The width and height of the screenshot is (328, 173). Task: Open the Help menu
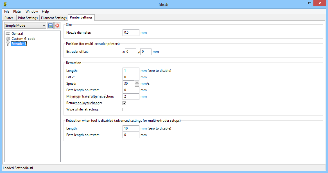coord(45,11)
